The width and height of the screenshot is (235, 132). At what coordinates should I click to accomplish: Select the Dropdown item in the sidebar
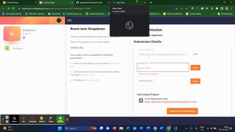(x=18, y=48)
